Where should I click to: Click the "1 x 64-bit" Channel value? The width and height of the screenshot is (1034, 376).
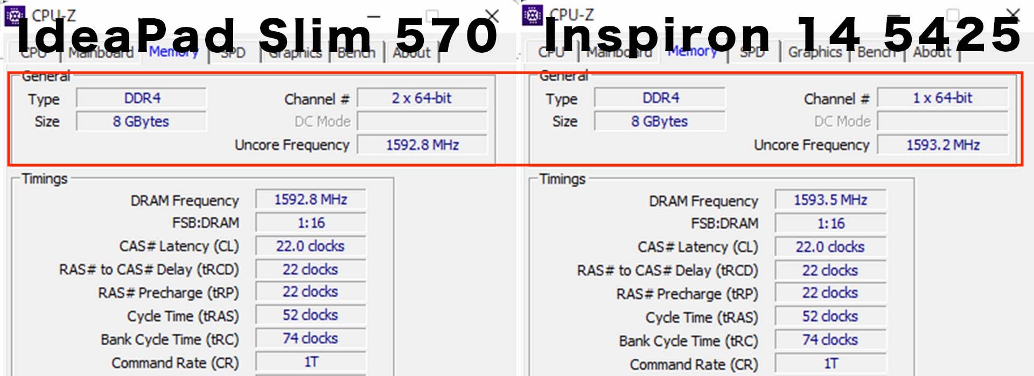pos(942,98)
